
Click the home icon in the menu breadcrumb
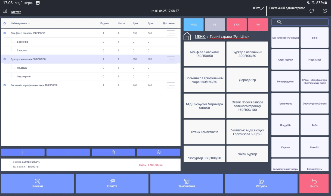point(187,36)
